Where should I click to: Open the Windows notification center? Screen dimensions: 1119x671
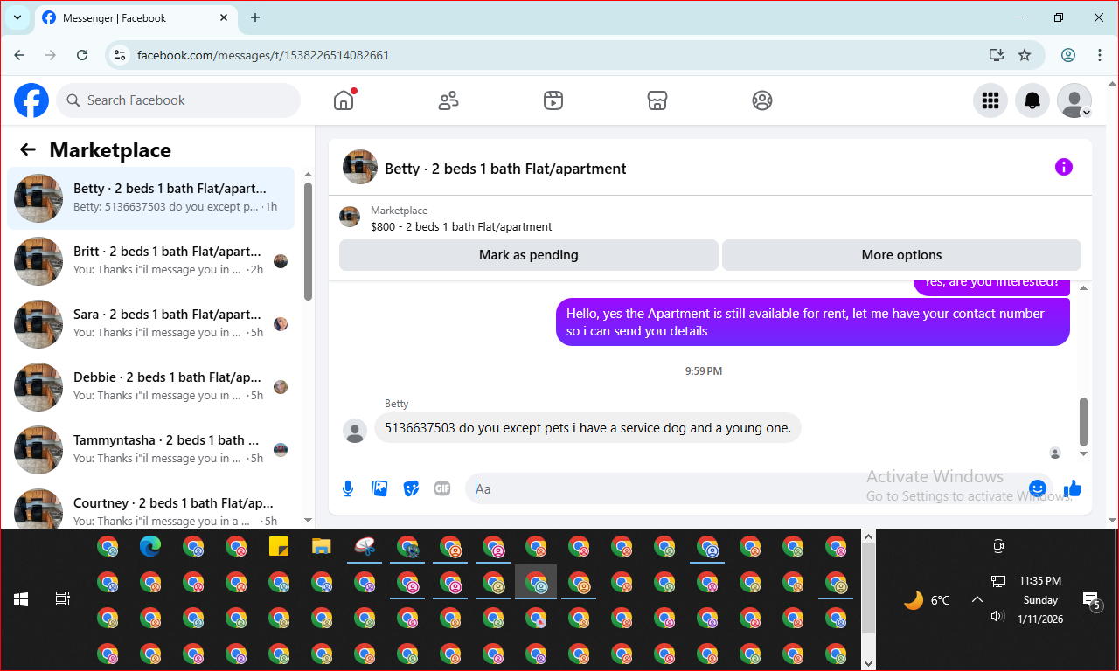click(1091, 600)
